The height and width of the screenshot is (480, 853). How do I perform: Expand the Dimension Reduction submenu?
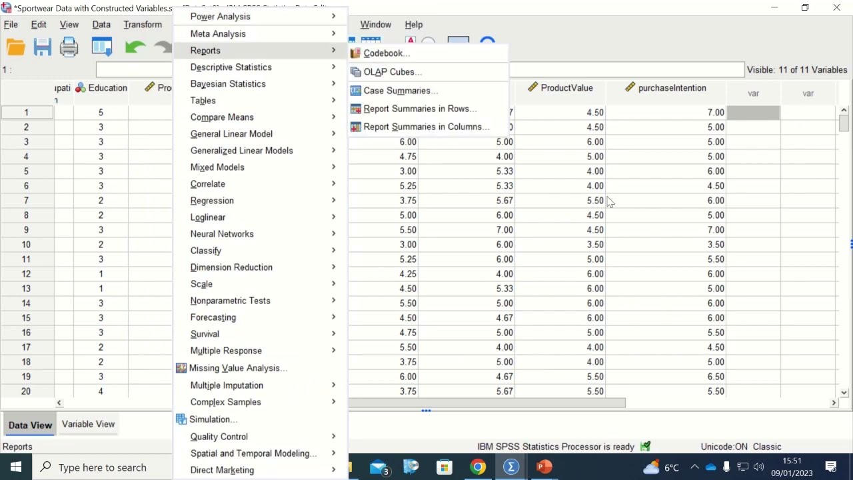pyautogui.click(x=261, y=267)
